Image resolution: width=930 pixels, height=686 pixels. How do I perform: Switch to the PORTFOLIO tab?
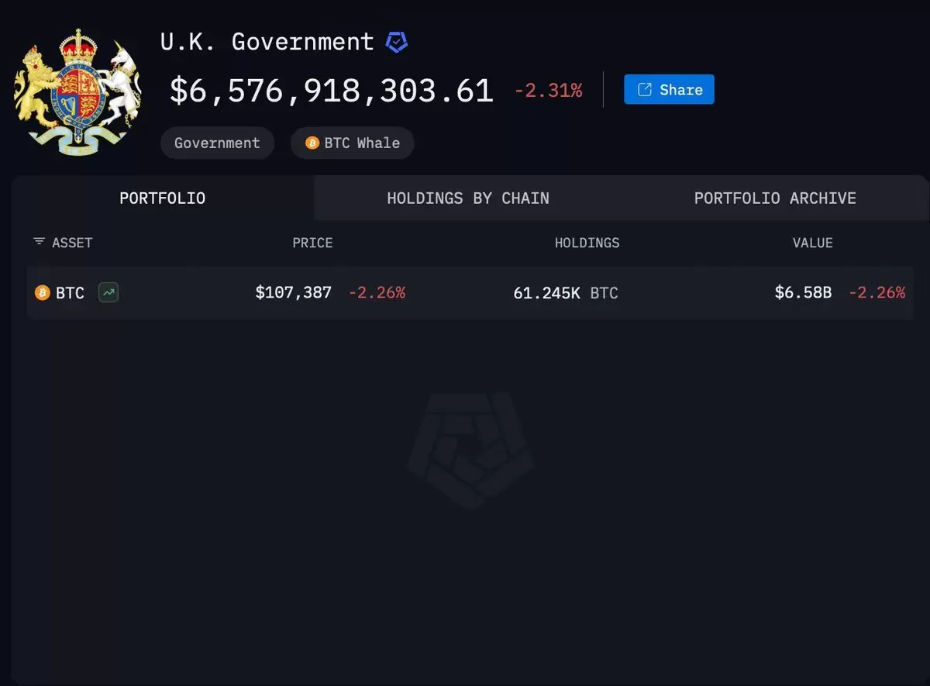click(163, 198)
